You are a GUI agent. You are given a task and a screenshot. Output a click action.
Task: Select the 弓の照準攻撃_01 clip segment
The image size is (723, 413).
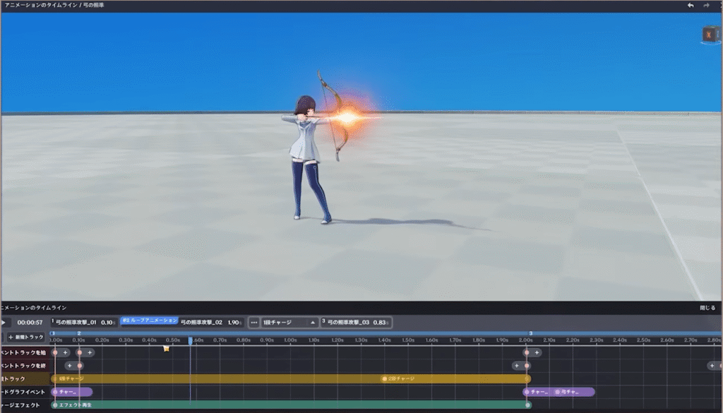(x=81, y=322)
